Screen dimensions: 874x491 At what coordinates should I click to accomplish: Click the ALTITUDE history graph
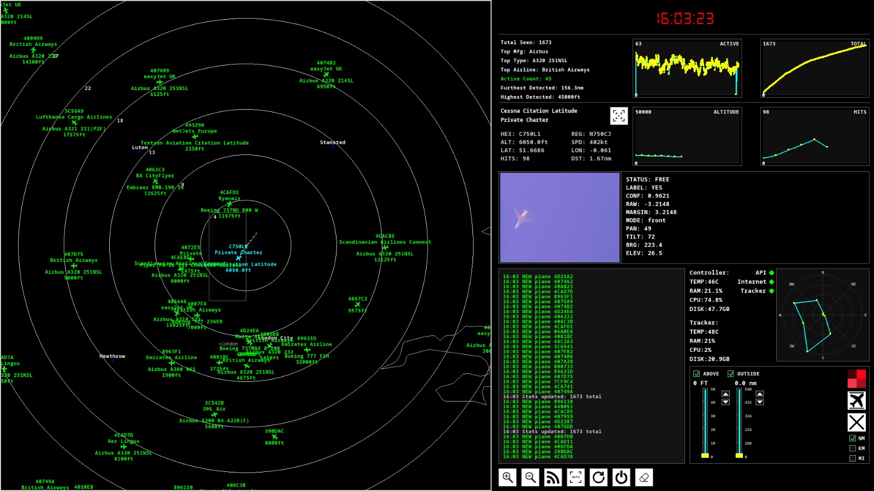click(x=687, y=136)
